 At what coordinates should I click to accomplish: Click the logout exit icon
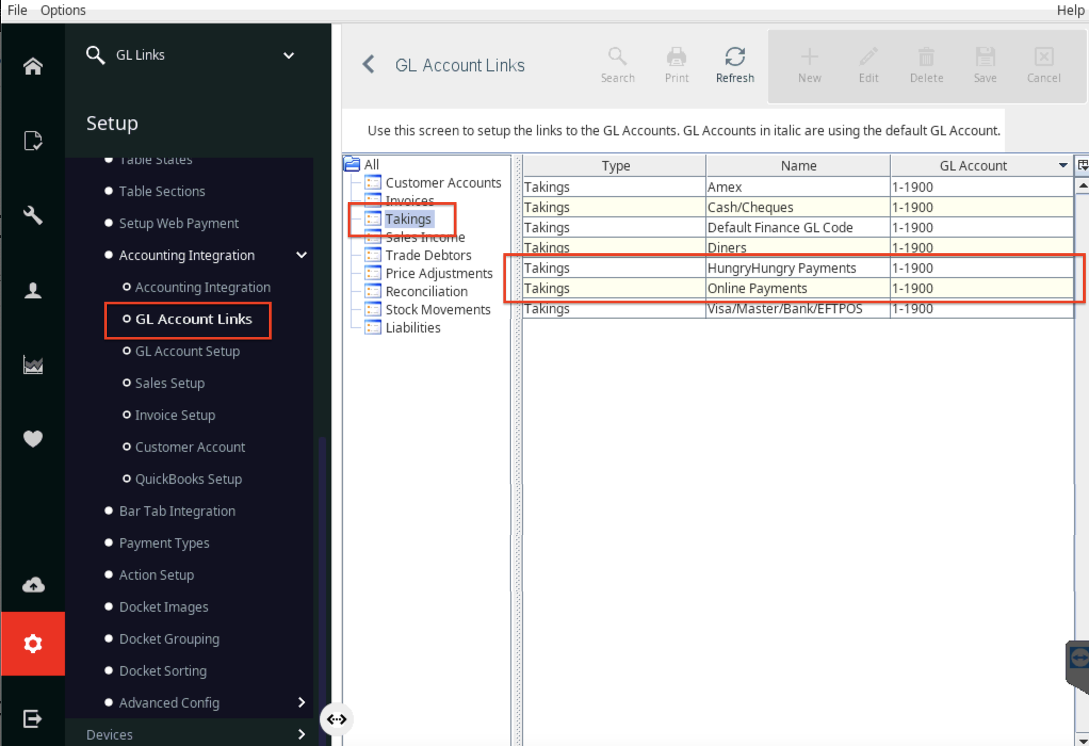pos(32,718)
